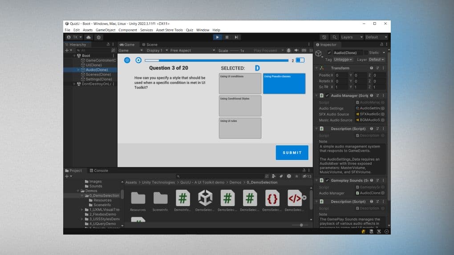The height and width of the screenshot is (255, 454).
Task: Click the search magnifier in top toolbar
Action: click(x=334, y=37)
